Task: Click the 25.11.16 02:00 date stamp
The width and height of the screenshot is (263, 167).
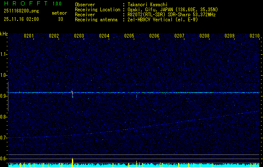Action: 21,19
